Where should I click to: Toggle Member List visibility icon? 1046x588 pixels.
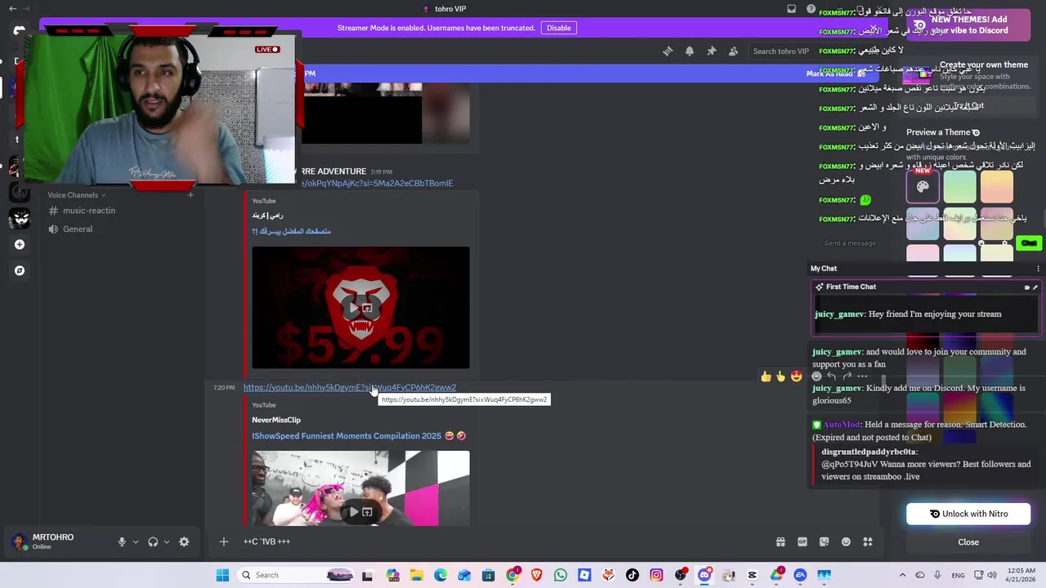click(x=733, y=51)
